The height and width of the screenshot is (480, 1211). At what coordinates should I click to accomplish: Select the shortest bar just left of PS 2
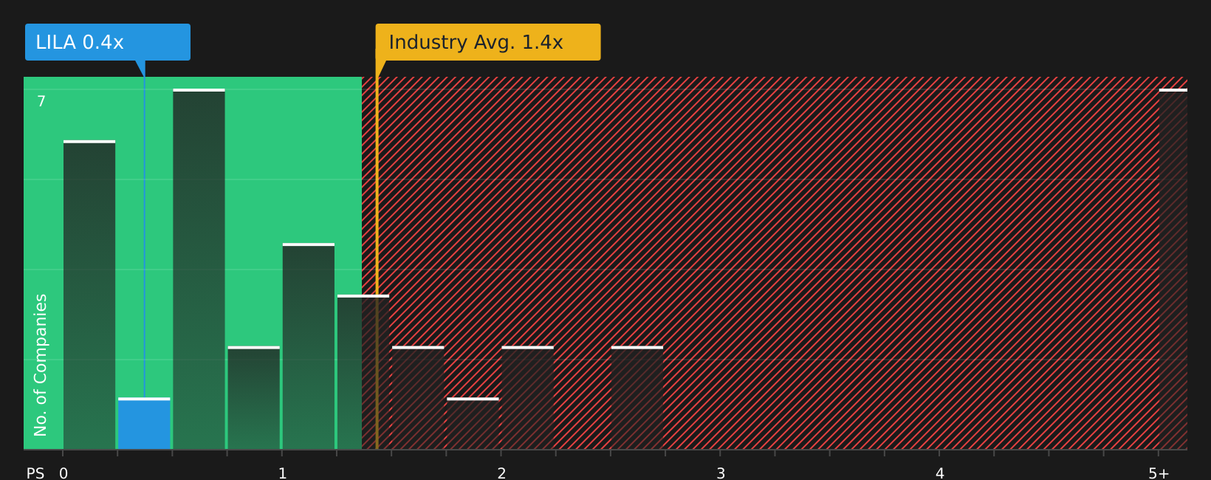tap(473, 424)
